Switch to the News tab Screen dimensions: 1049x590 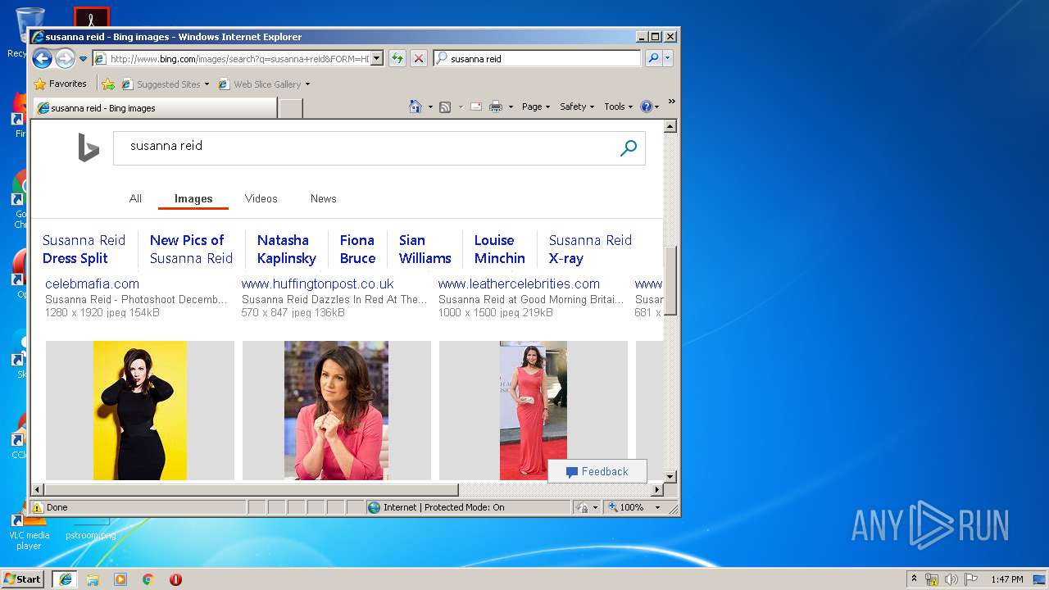point(323,198)
